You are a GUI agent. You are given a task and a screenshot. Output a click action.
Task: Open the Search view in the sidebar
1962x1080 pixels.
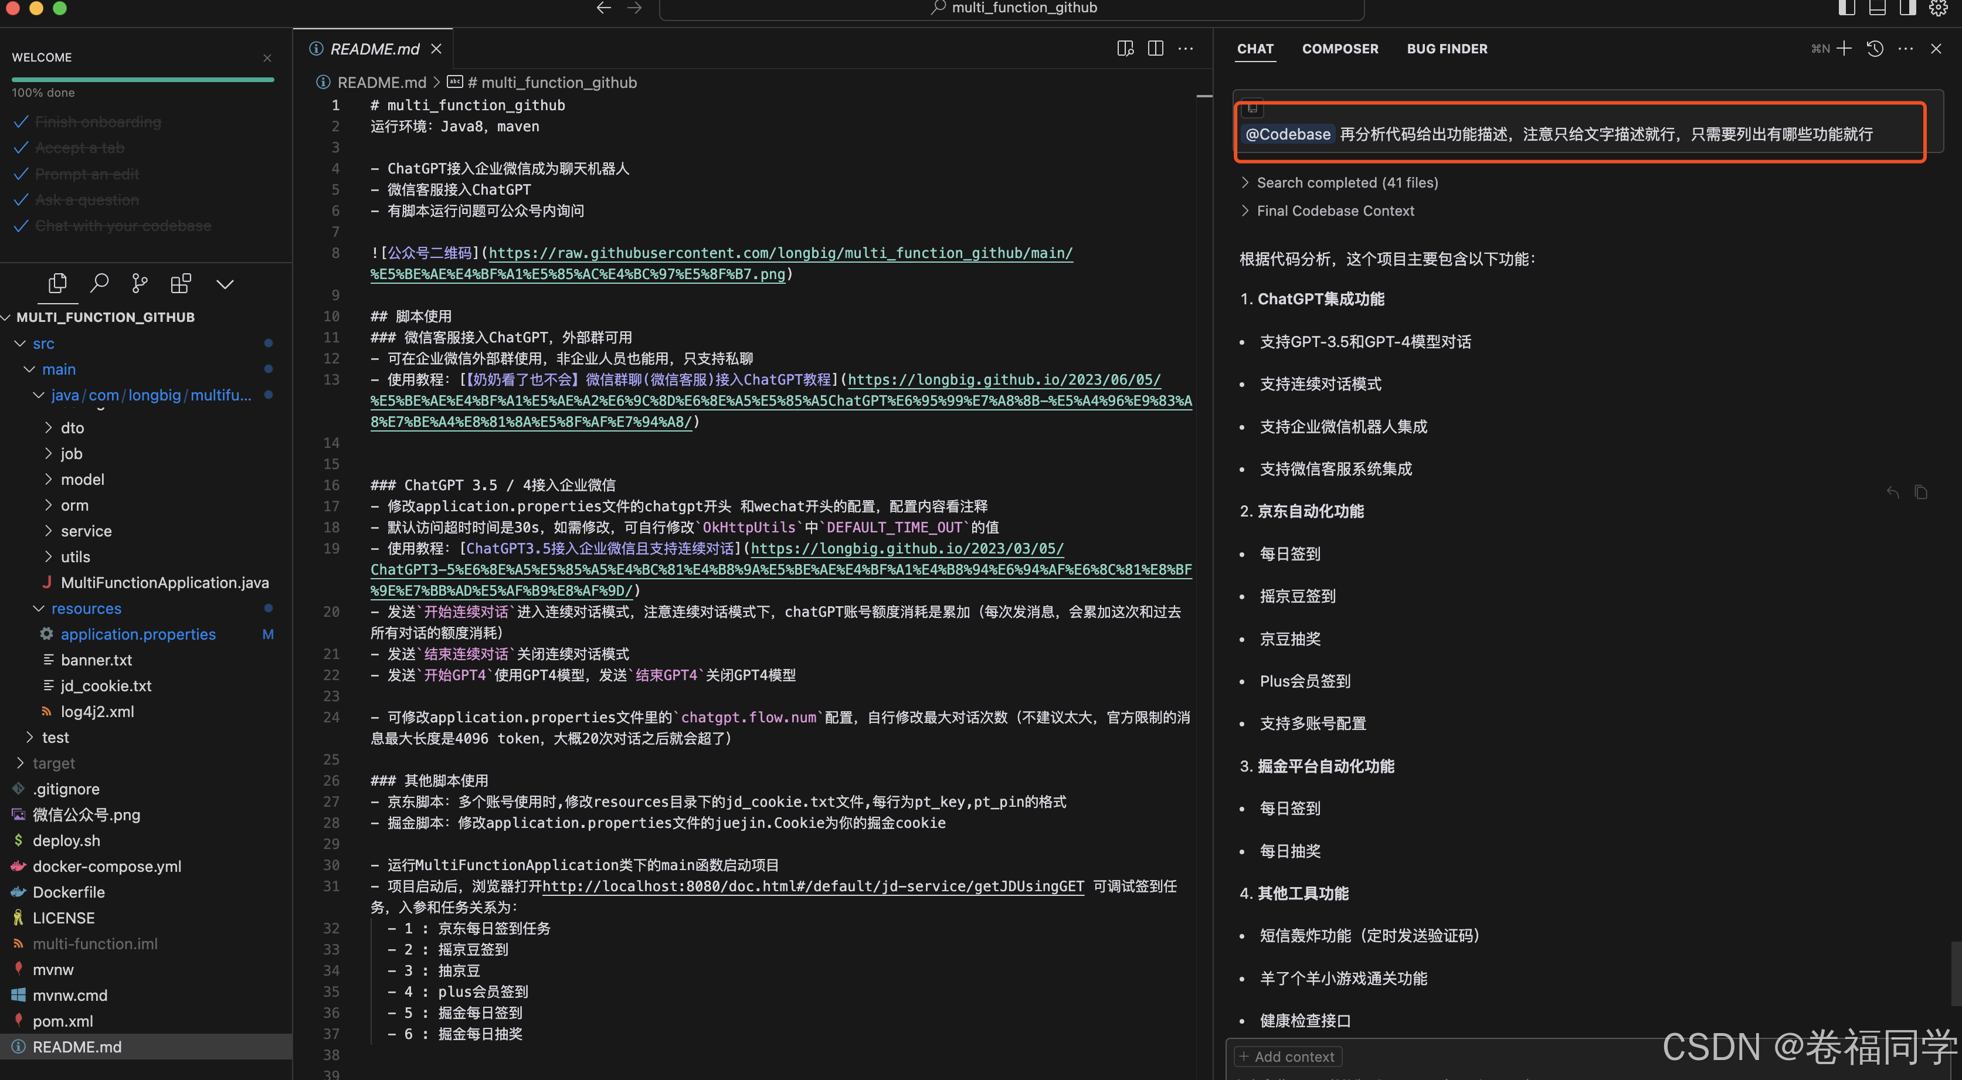coord(99,283)
